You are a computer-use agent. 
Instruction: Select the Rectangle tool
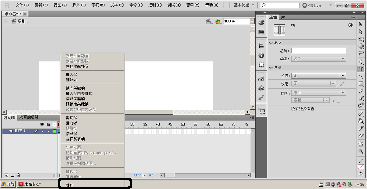361,84
